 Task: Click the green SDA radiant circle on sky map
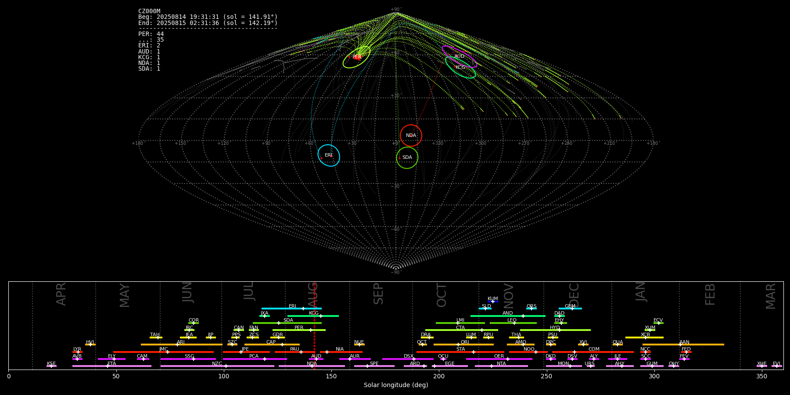click(x=407, y=158)
